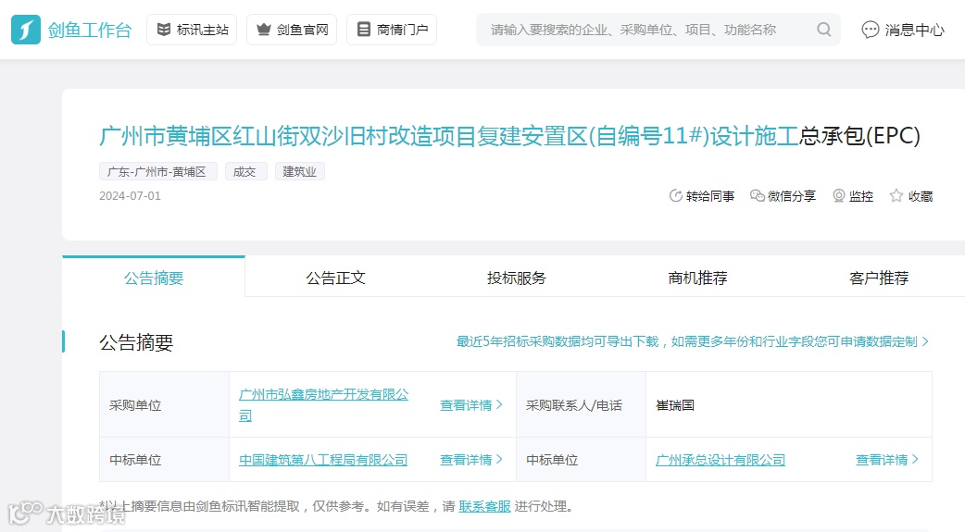This screenshot has width=965, height=532.
Task: Click the contact name 崔瑞国
Action: pyautogui.click(x=675, y=404)
